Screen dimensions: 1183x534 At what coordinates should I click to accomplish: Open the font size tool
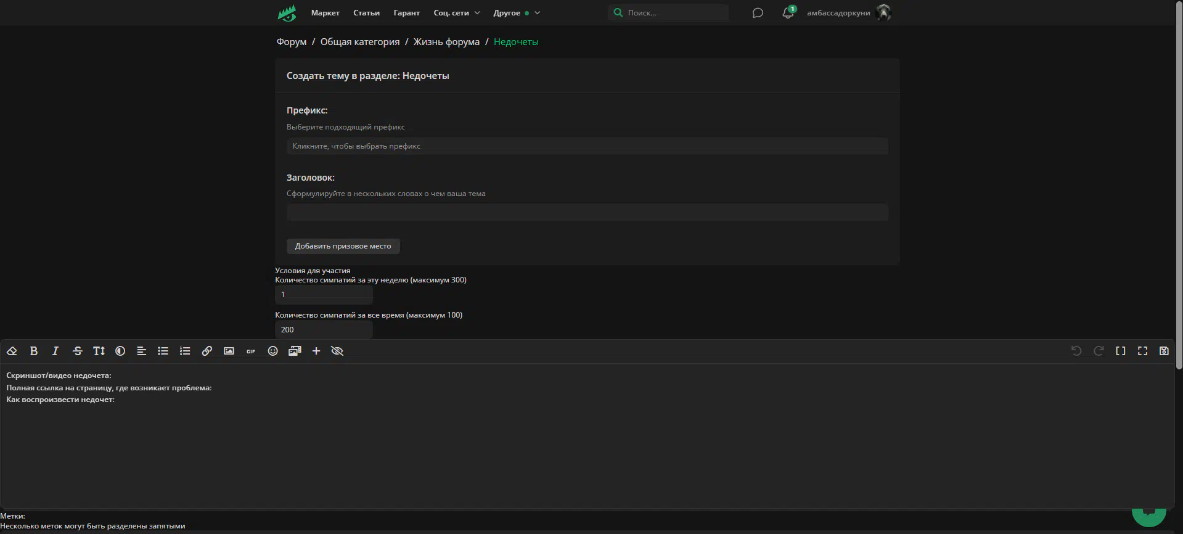click(x=99, y=351)
